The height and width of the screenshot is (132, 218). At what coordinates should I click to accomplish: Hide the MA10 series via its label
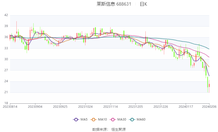point(102,119)
